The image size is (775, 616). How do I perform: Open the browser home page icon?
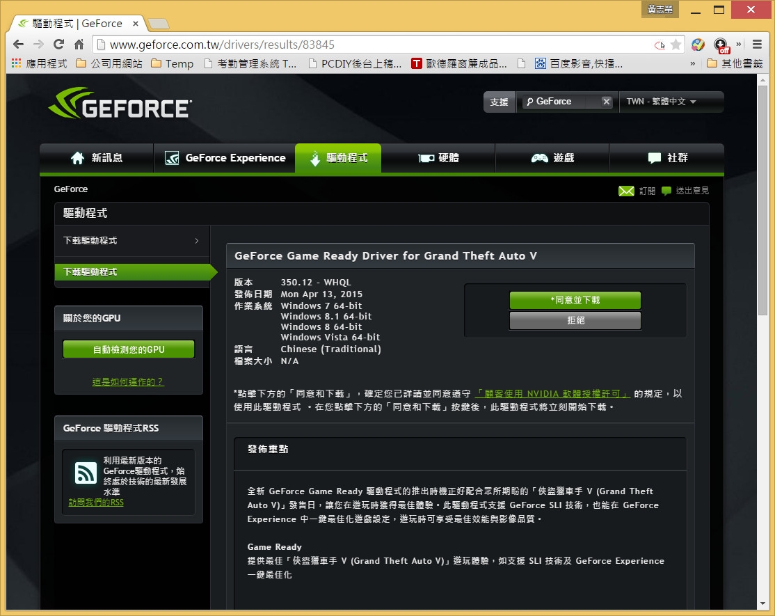[79, 45]
